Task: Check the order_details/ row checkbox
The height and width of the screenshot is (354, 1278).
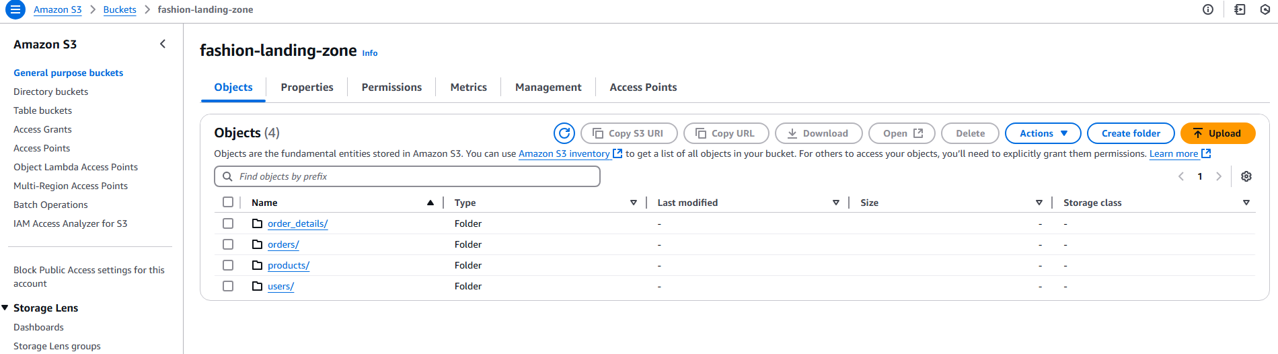Action: 228,223
